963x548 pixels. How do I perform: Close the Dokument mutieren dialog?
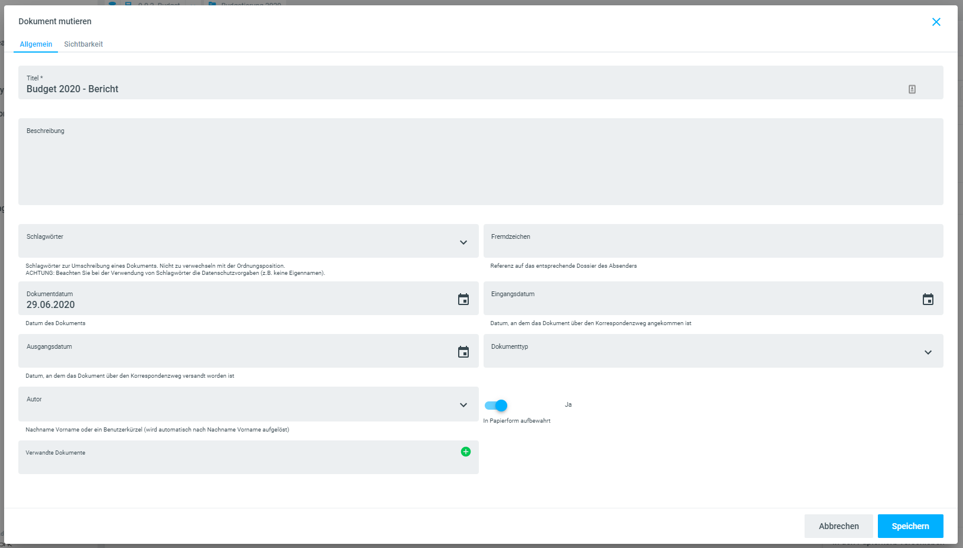(x=936, y=22)
